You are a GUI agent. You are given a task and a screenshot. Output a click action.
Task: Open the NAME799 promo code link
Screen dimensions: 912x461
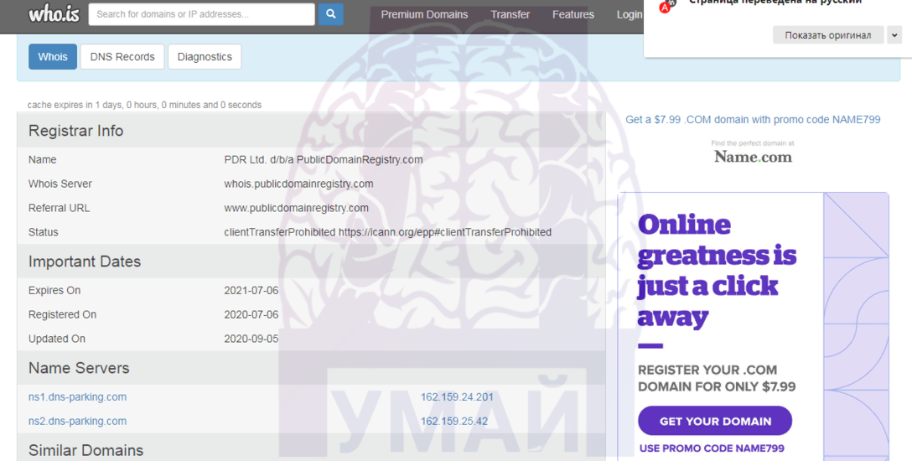coord(753,120)
